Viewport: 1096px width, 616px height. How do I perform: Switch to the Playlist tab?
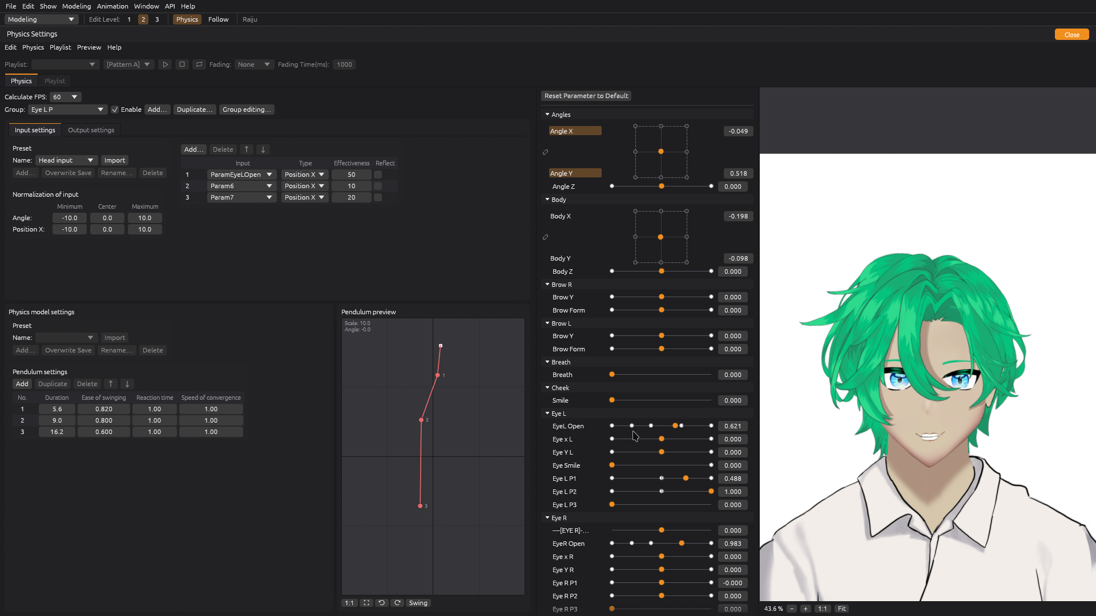click(55, 81)
